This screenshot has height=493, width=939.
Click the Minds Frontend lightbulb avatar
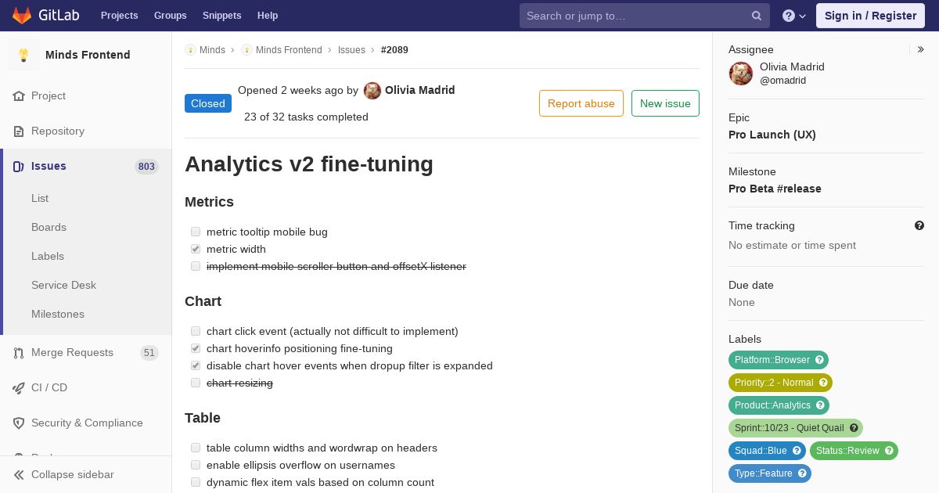[x=23, y=55]
